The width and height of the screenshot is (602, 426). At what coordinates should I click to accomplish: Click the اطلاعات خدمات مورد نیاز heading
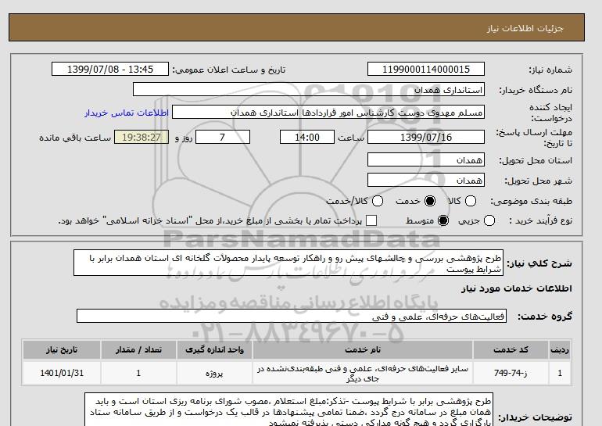click(x=516, y=288)
